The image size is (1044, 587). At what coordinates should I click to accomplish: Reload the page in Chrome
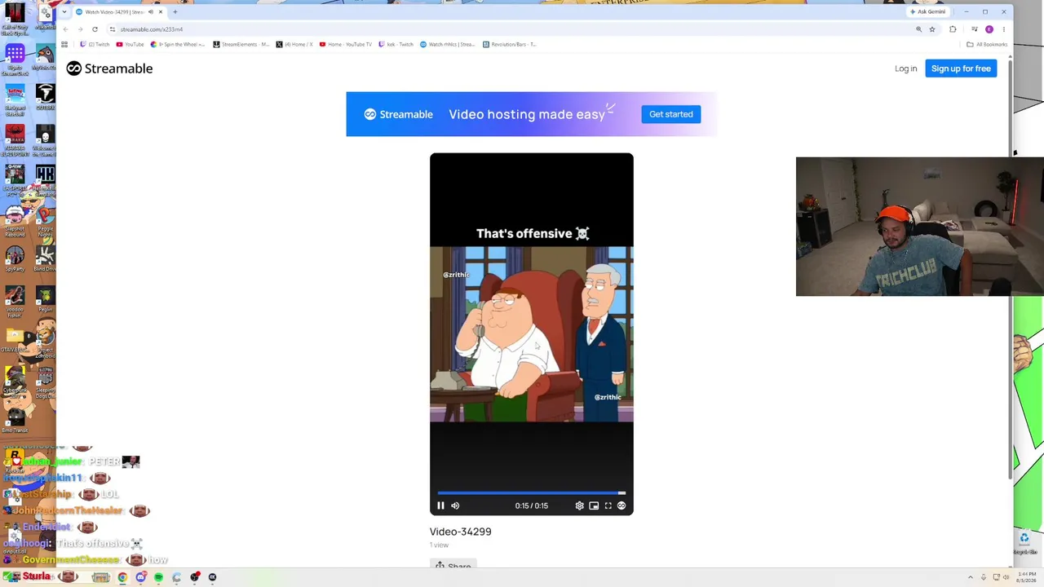pos(95,29)
